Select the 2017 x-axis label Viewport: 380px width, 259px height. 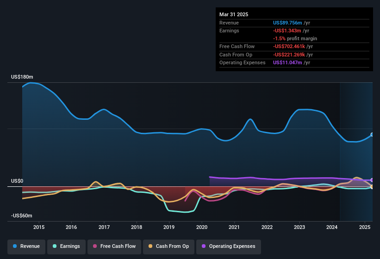pos(104,227)
